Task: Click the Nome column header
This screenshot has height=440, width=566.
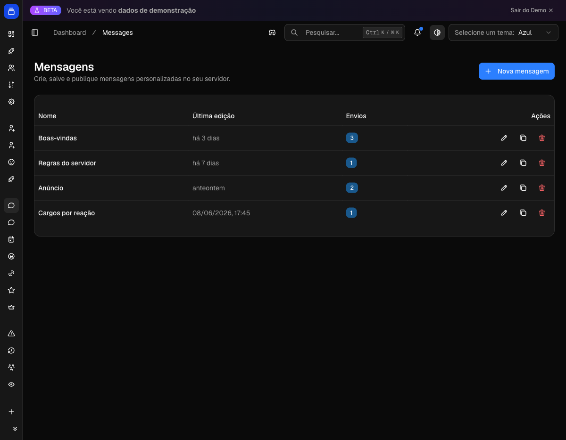Action: click(x=47, y=116)
